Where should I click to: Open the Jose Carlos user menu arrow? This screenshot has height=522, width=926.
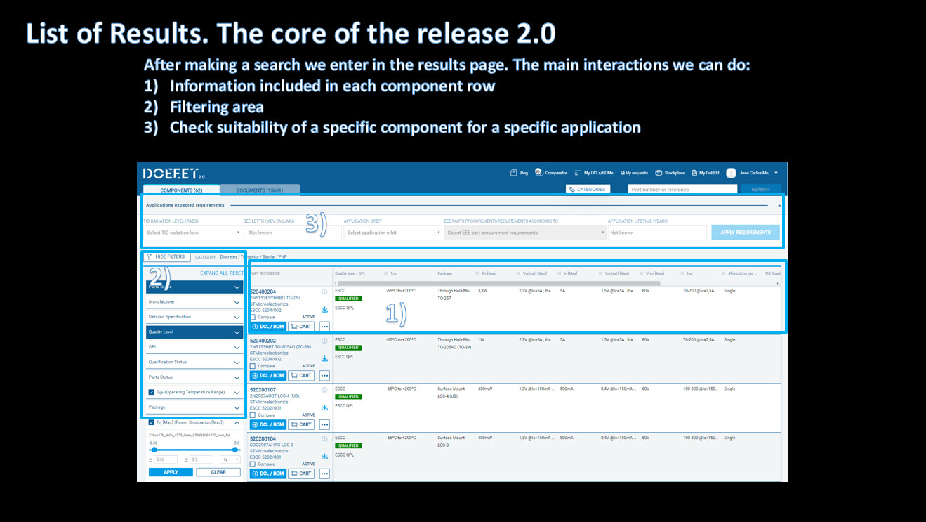click(776, 173)
